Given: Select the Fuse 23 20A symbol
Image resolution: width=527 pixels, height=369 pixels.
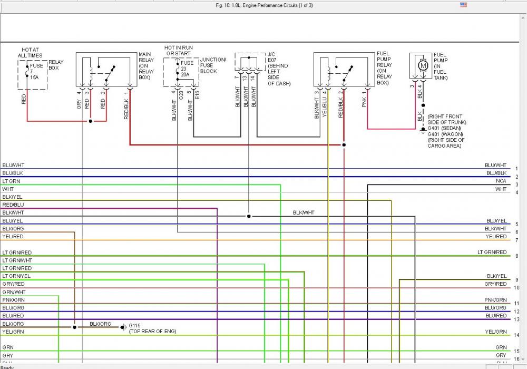Looking at the screenshot, I should point(177,71).
